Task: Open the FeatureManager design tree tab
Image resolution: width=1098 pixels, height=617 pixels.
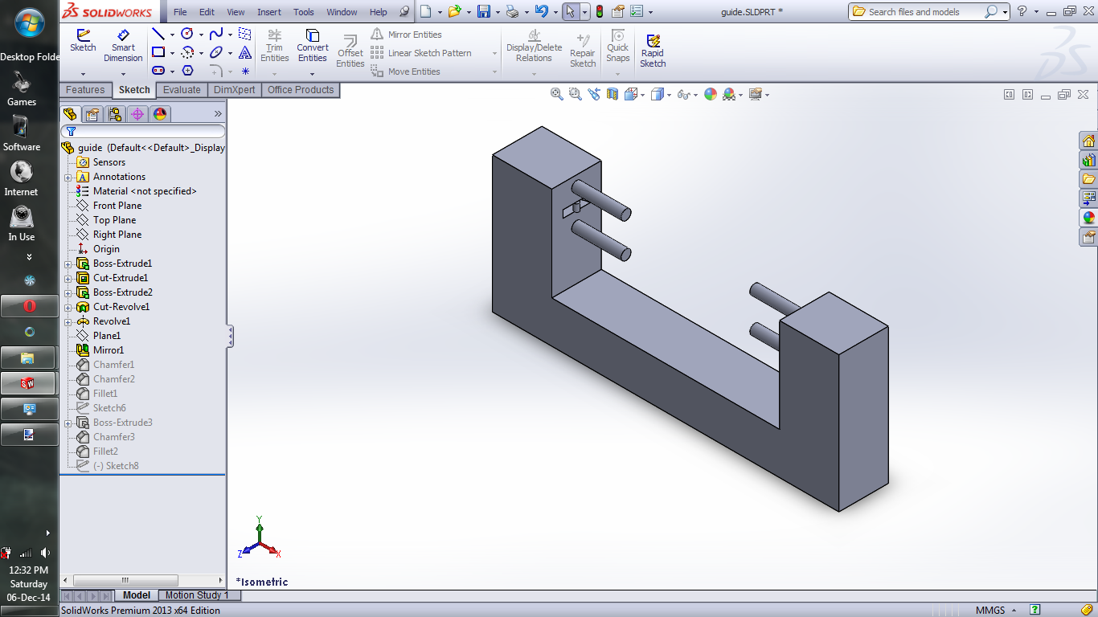Action: pyautogui.click(x=70, y=114)
